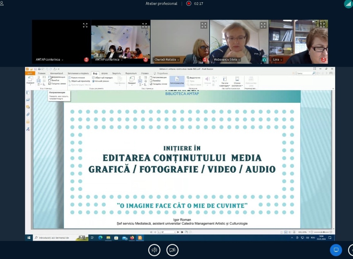Open the pages thumbnail panel in left sidebar
The image size is (353, 259).
tap(28, 93)
